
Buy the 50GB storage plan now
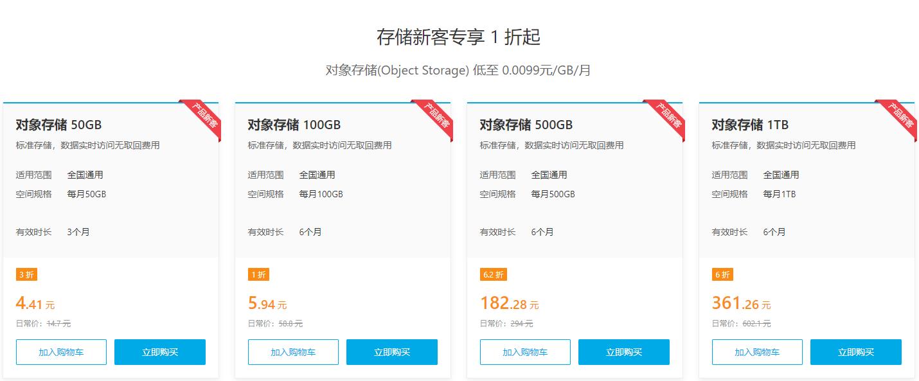(x=160, y=352)
